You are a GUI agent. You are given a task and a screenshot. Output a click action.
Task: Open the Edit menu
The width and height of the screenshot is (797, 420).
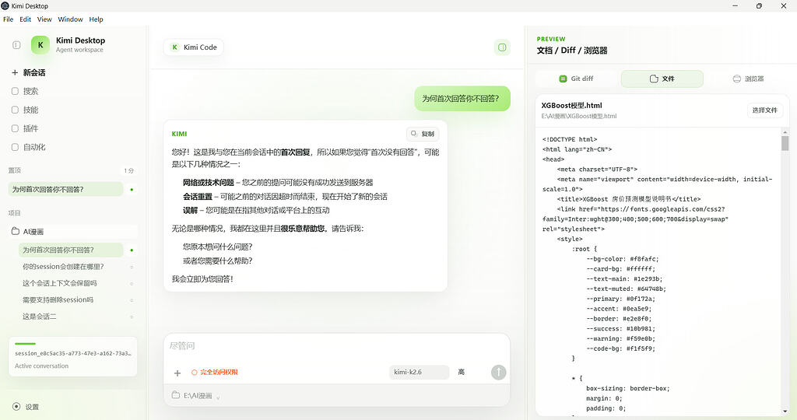click(26, 19)
